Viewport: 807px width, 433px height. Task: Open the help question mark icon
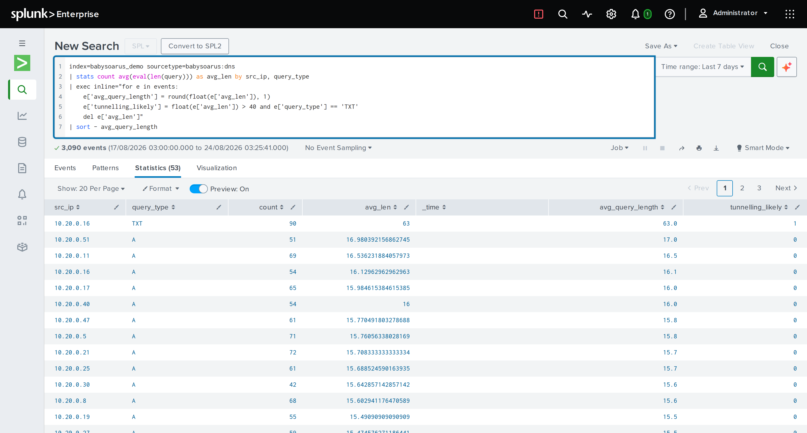point(670,14)
